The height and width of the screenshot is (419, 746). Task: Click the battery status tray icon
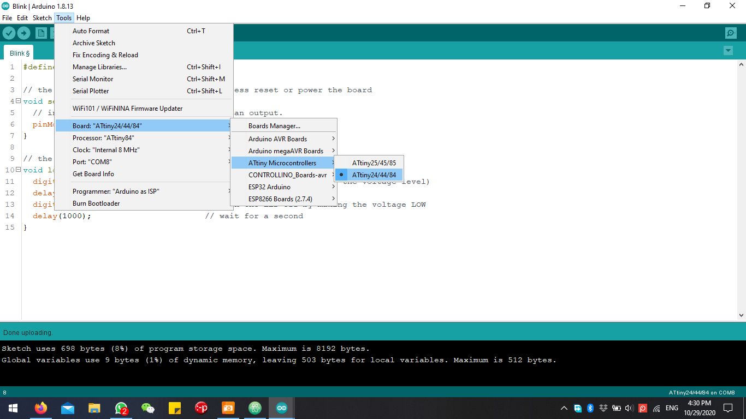coord(617,408)
